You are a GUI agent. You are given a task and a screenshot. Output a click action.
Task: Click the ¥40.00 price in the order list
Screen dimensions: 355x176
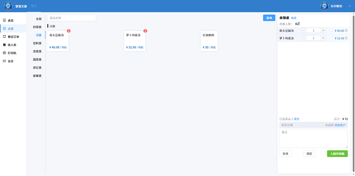[x=339, y=31]
